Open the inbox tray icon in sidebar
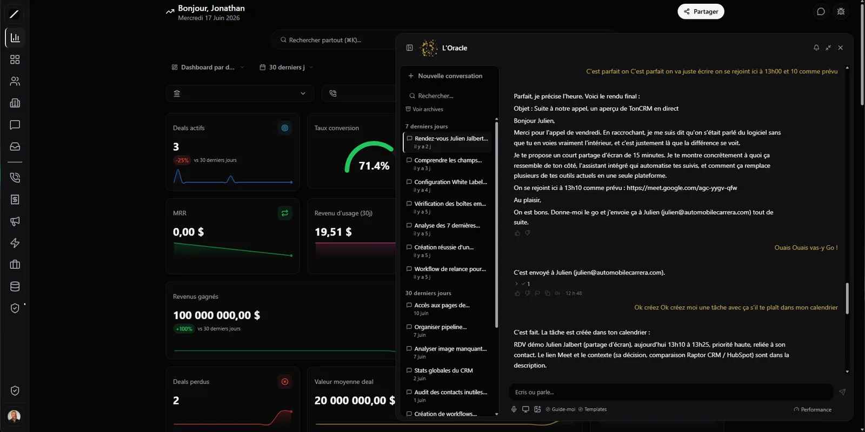 click(15, 146)
